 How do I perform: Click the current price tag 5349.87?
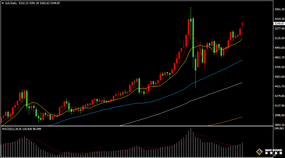pyautogui.click(x=279, y=24)
